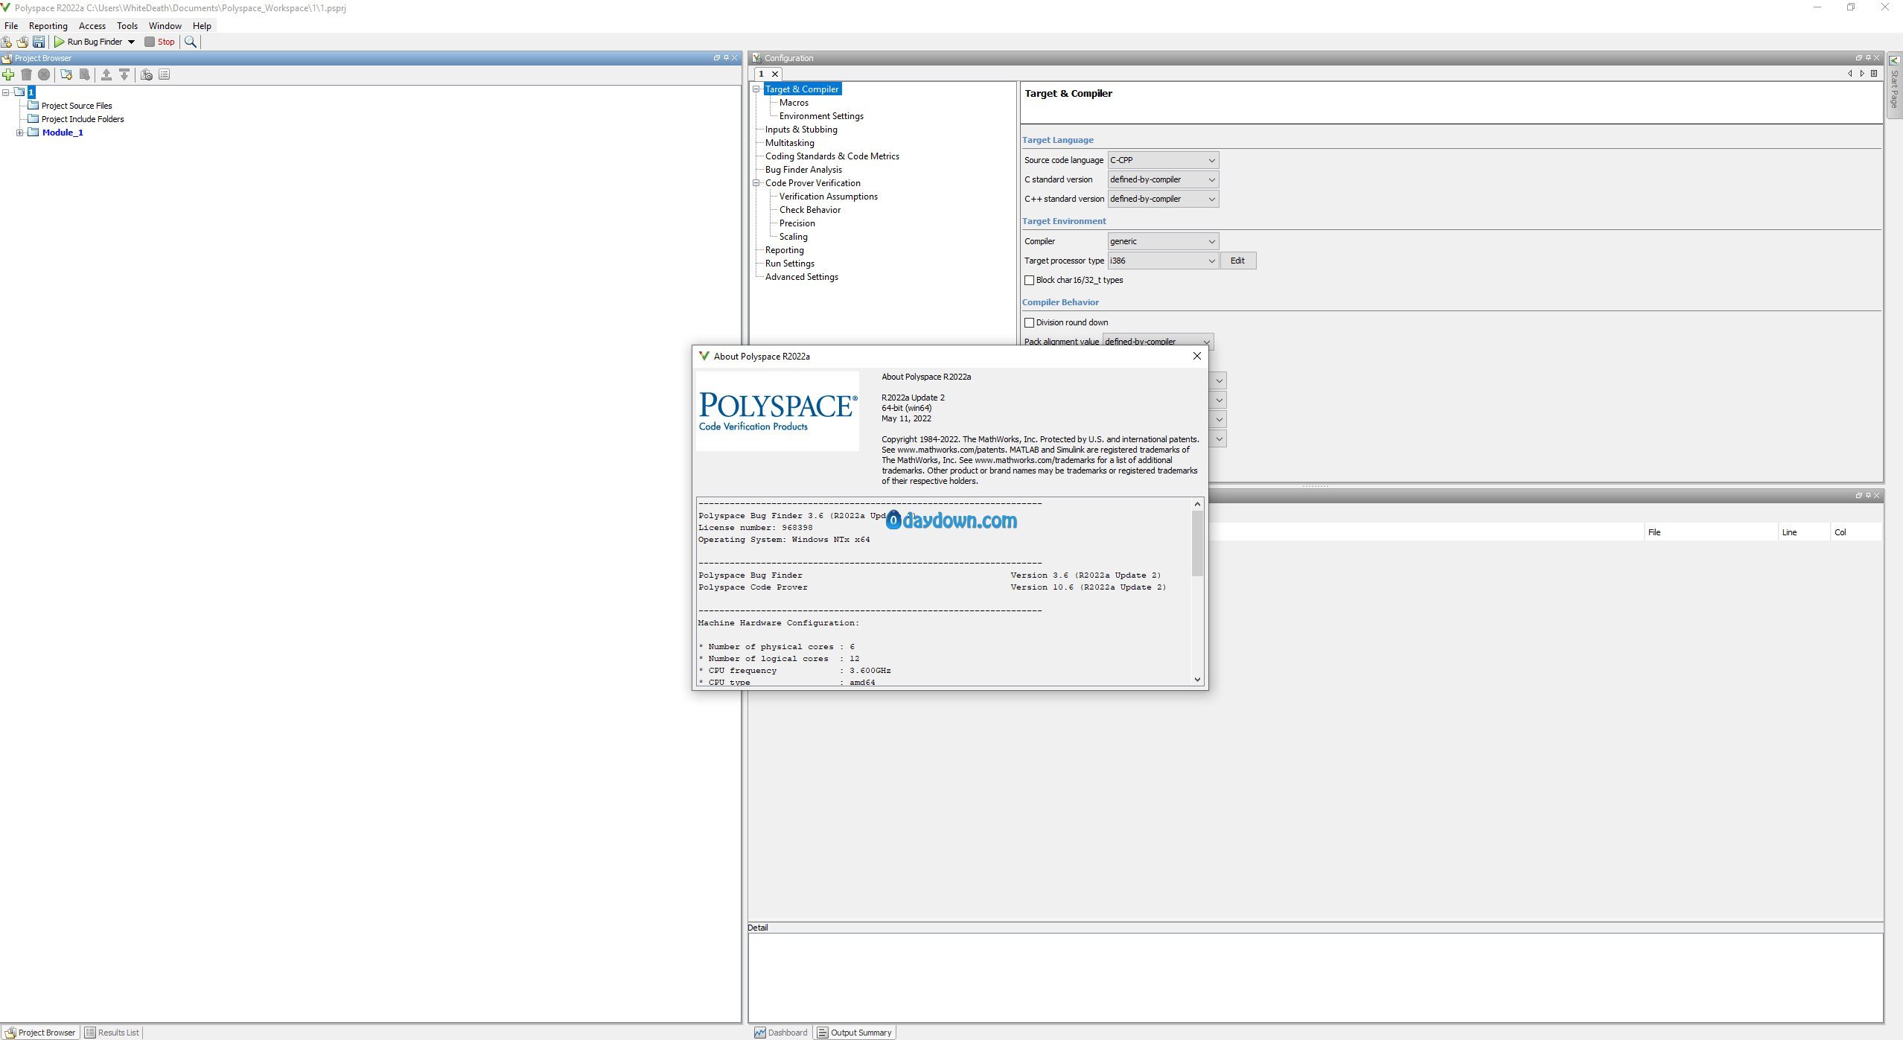The height and width of the screenshot is (1040, 1903).
Task: Click scroll down arrow in About dialog
Action: [x=1197, y=679]
